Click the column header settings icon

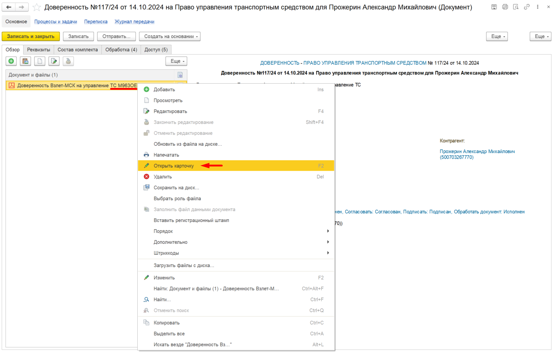(x=180, y=75)
